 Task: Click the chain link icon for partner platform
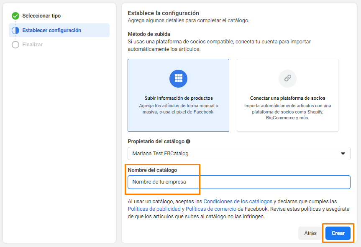click(x=287, y=78)
